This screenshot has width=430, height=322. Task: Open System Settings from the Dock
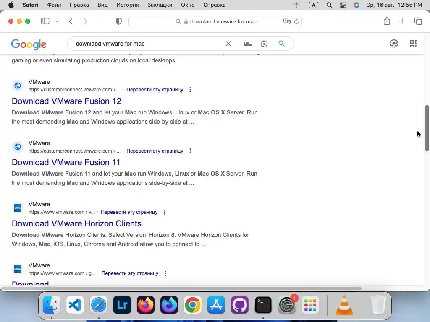(287, 305)
